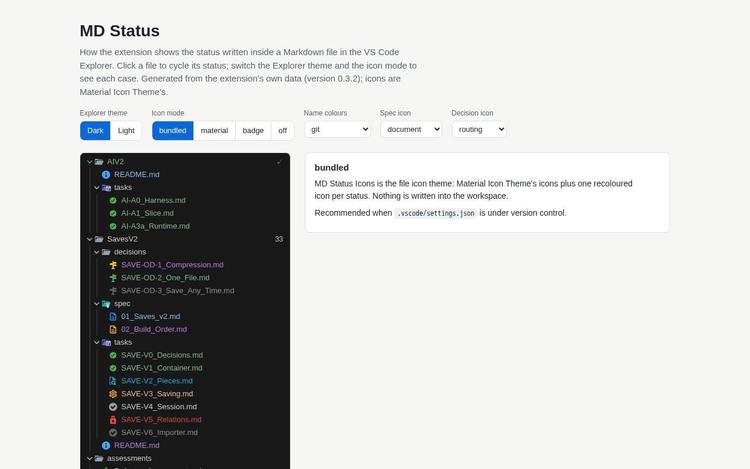
Task: Collapse the decisions folder chevron
Action: click(x=97, y=252)
